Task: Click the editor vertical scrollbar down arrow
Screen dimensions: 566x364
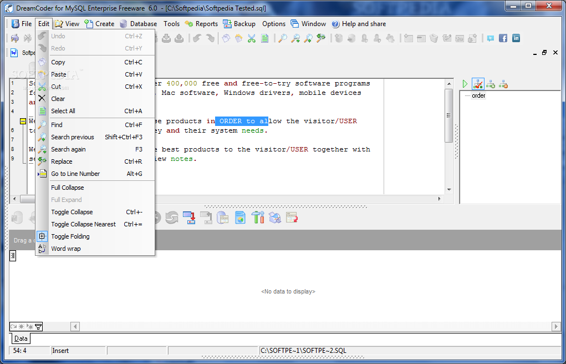Action: (449, 189)
